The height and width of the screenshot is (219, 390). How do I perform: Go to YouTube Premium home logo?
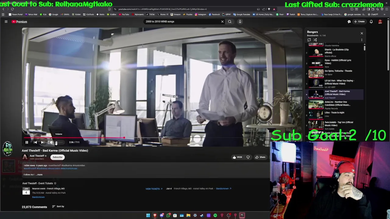click(19, 22)
